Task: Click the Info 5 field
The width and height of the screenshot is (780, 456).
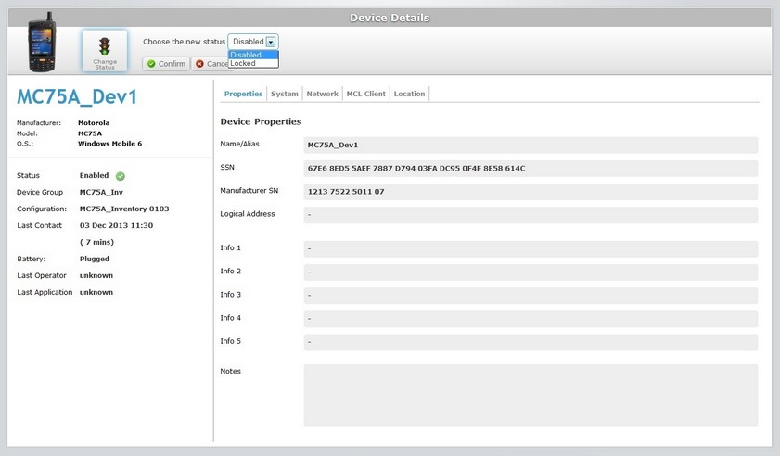Action: coord(531,343)
